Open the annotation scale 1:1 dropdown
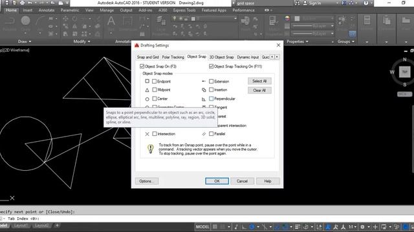414x232 pixels. (x=353, y=227)
